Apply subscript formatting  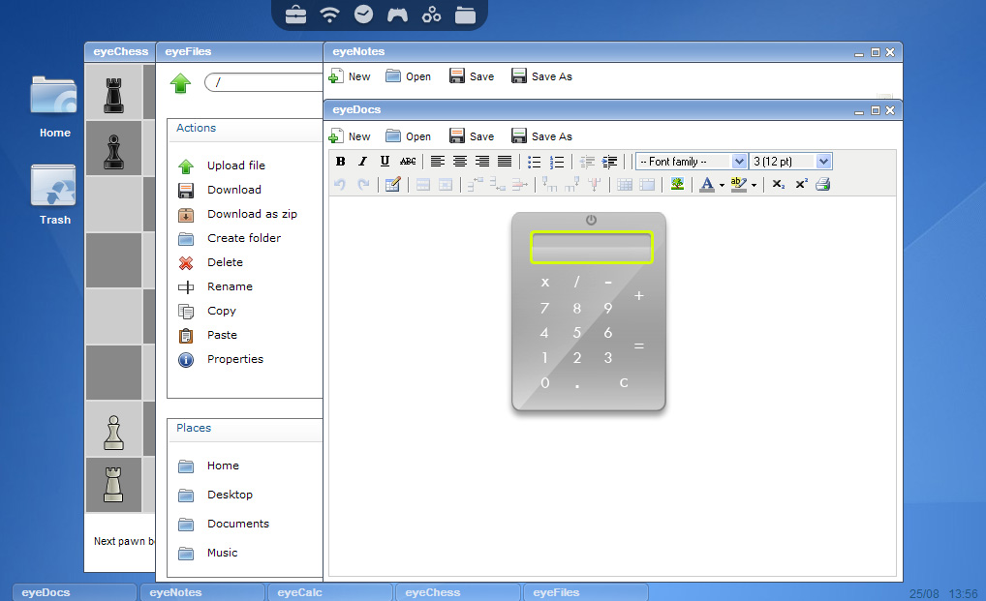779,184
